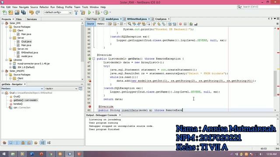
Task: Click the Save All toolbar icon
Action: coord(23,13)
